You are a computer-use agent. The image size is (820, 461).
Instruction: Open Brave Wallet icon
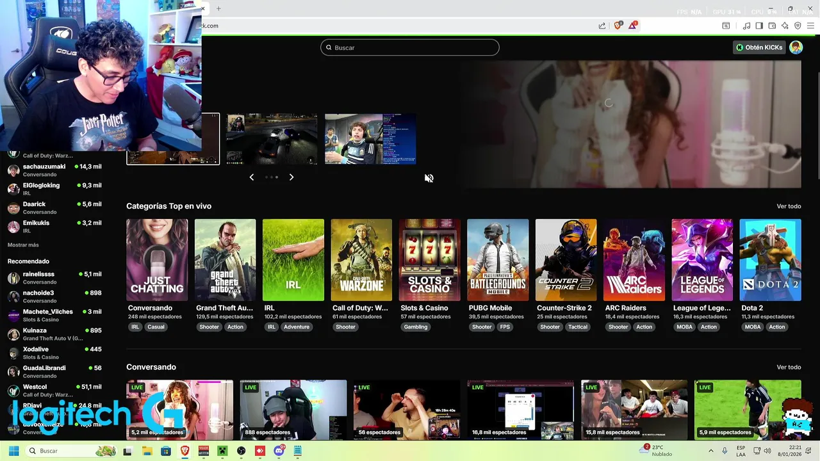click(x=772, y=26)
